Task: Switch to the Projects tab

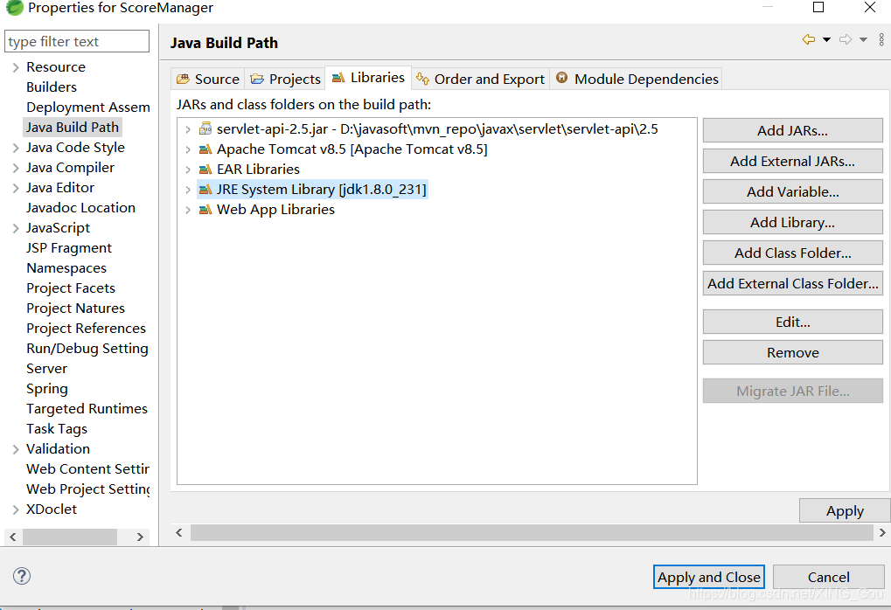Action: click(286, 79)
